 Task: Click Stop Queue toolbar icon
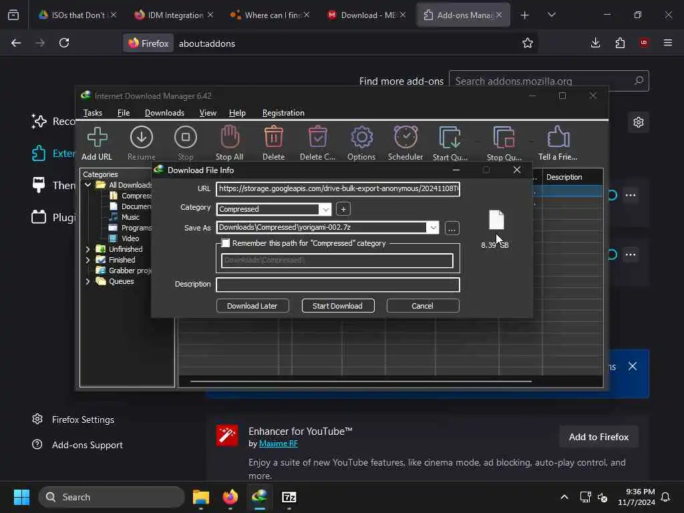coord(504,138)
